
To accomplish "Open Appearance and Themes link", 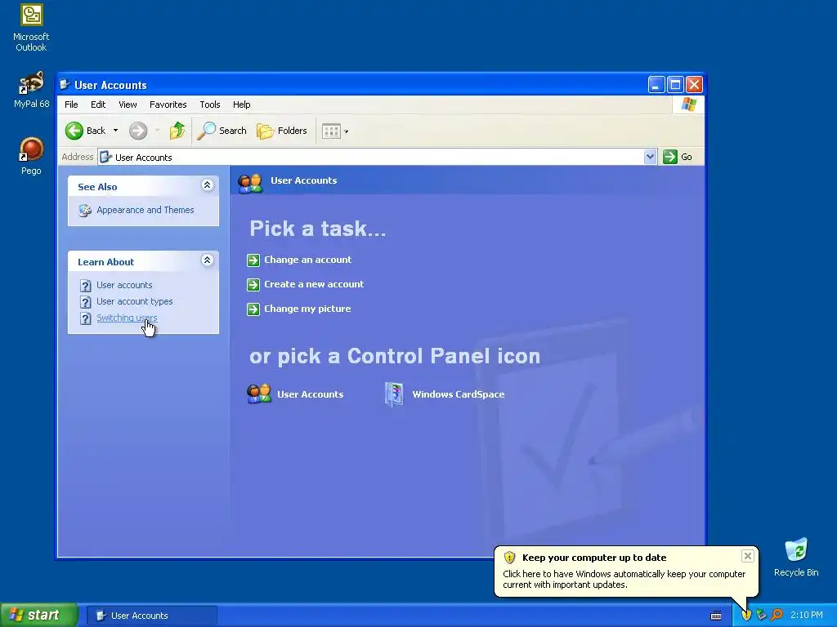I will click(x=145, y=210).
